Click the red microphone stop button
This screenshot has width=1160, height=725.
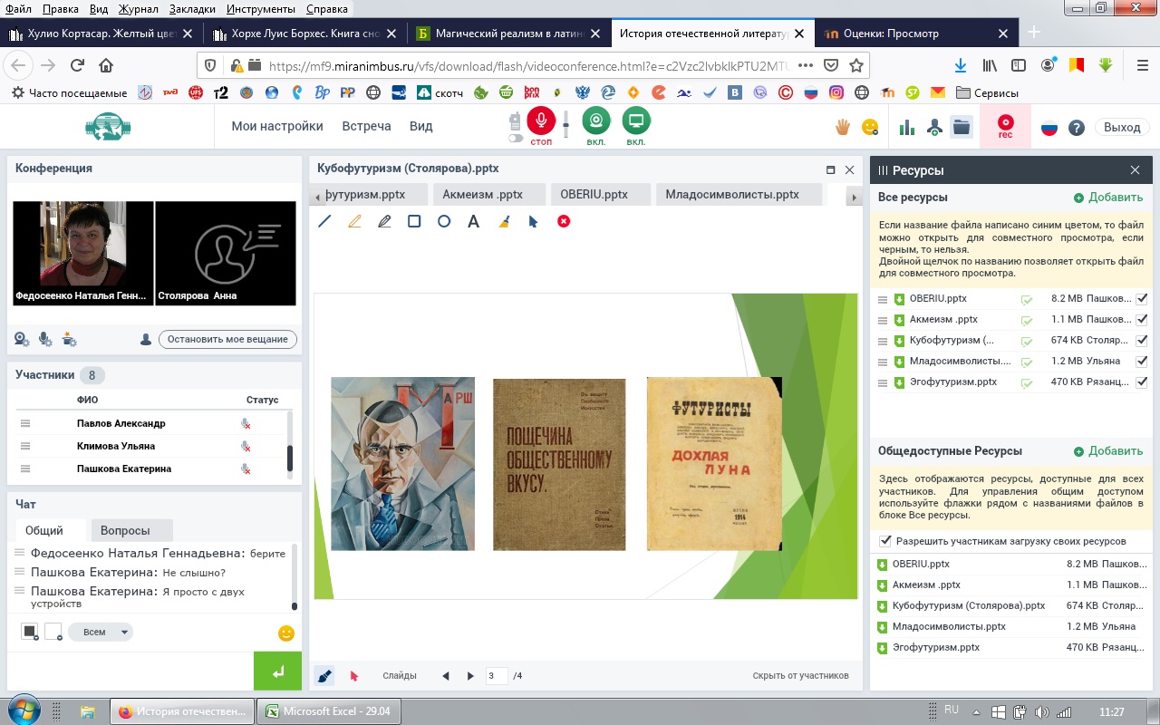(x=541, y=121)
